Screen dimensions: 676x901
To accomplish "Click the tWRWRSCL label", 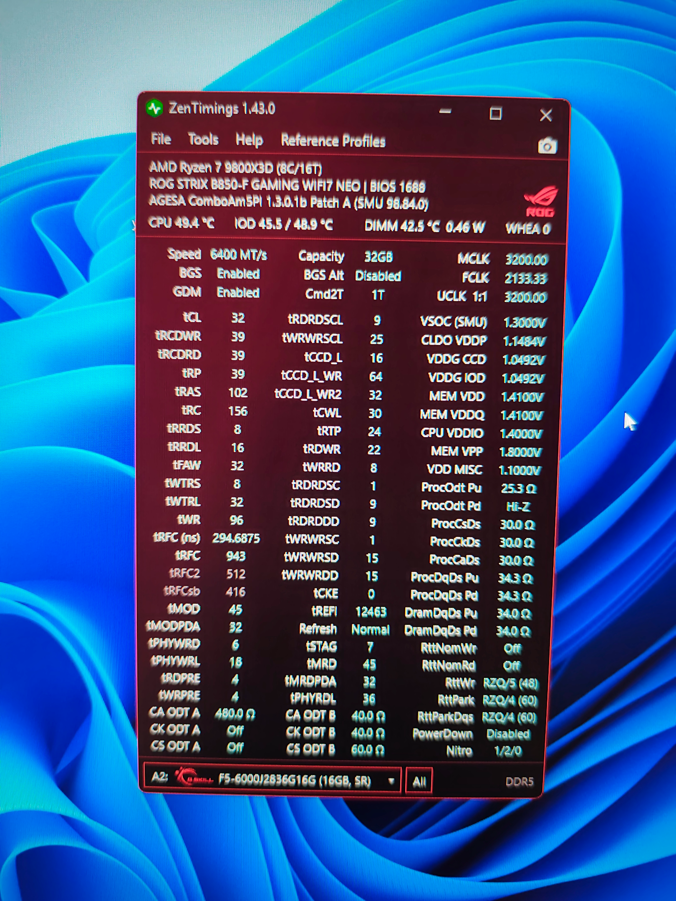I will click(312, 338).
